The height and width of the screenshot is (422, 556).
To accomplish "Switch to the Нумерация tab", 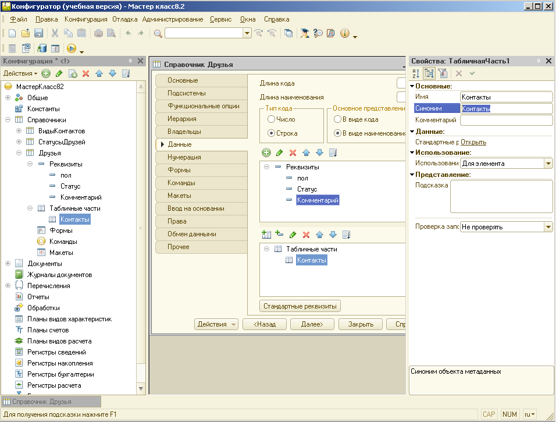I will 184,157.
